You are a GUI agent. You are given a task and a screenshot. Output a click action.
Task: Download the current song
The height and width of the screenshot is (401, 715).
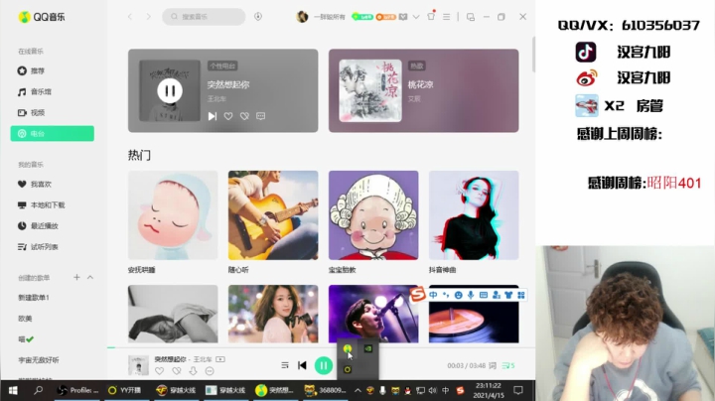click(x=193, y=371)
